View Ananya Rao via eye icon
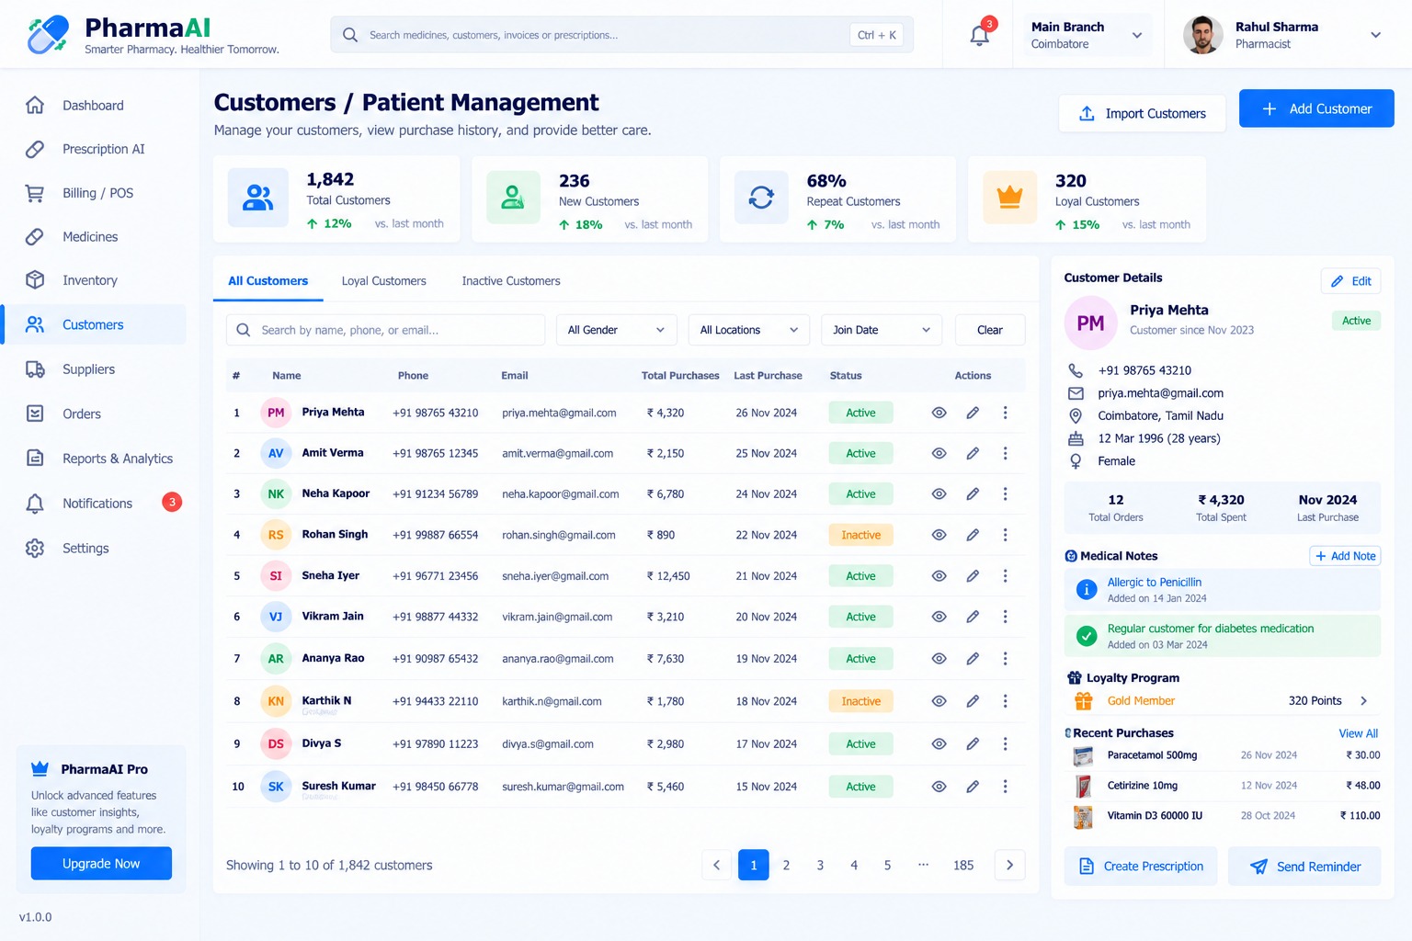1412x941 pixels. 939,659
